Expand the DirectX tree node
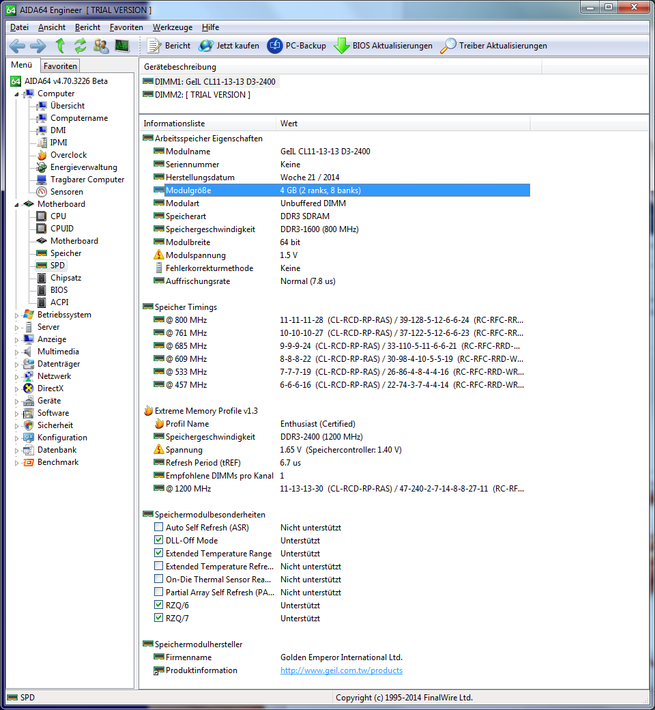The height and width of the screenshot is (710, 655). coord(17,389)
